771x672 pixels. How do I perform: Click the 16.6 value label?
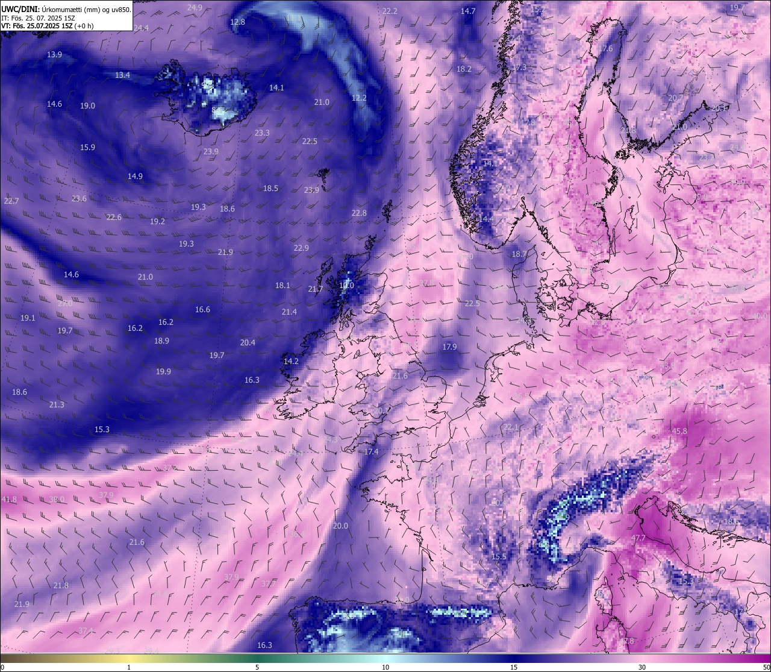(x=202, y=309)
